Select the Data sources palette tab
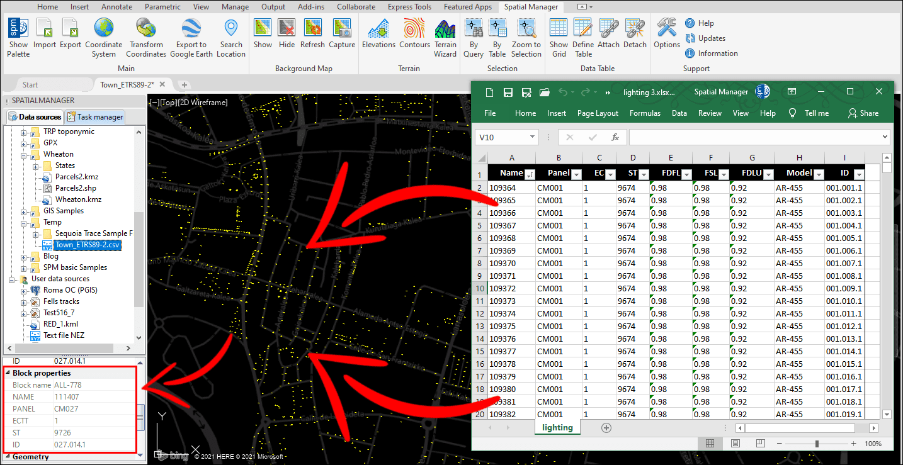The width and height of the screenshot is (903, 465). (x=35, y=117)
